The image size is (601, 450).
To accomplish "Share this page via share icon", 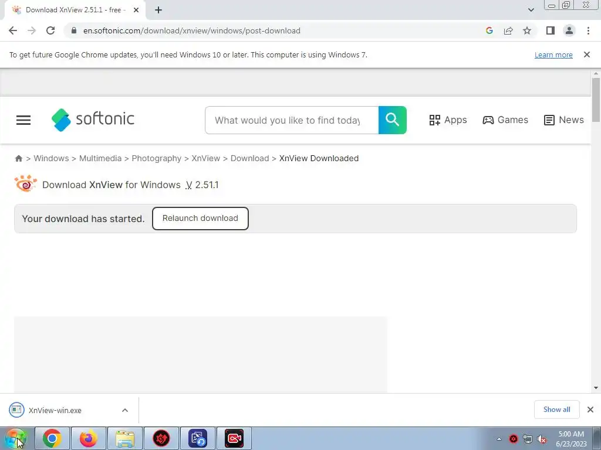I will pyautogui.click(x=508, y=30).
